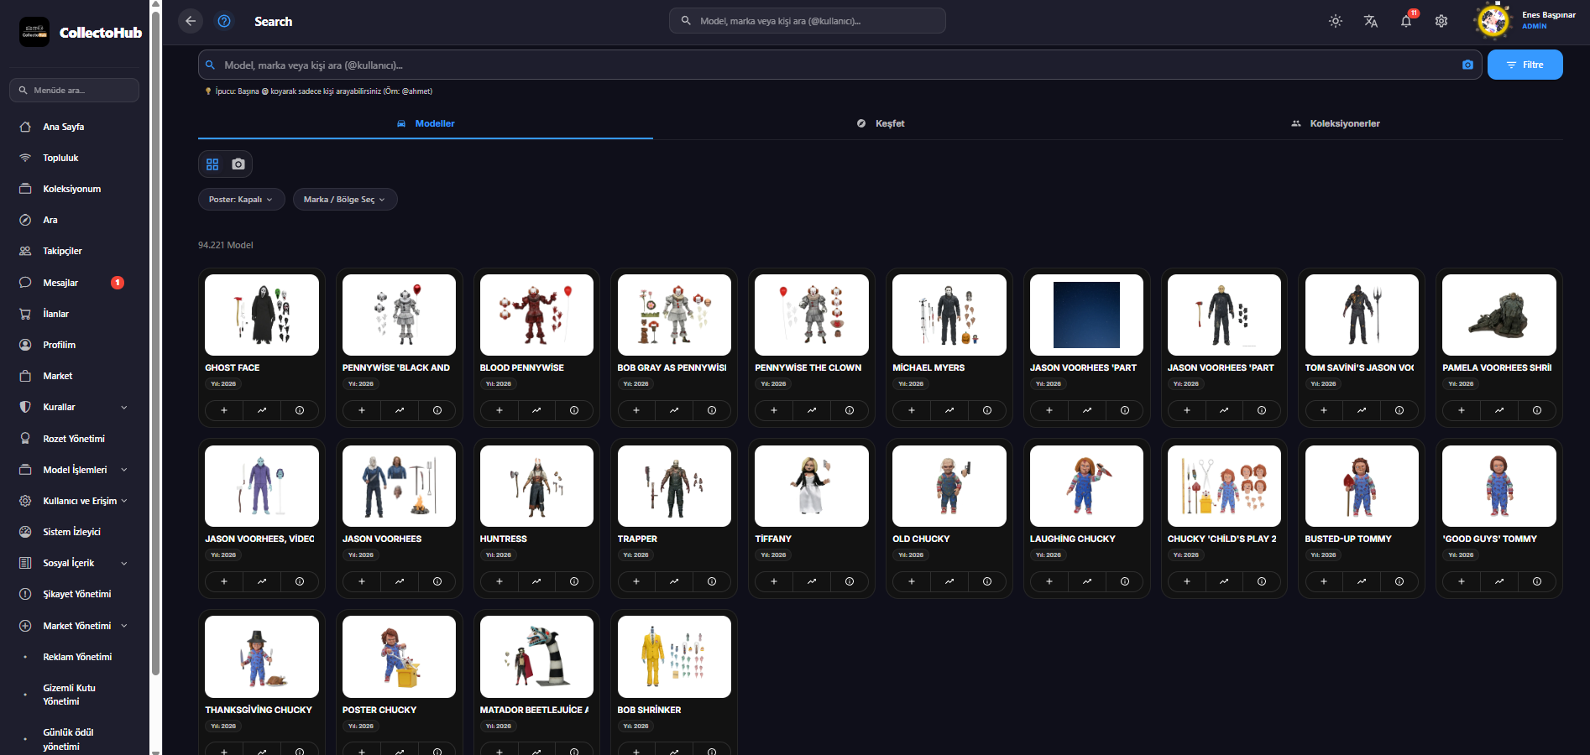Add 'Good Guys' Tommy with plus icon

(1462, 581)
